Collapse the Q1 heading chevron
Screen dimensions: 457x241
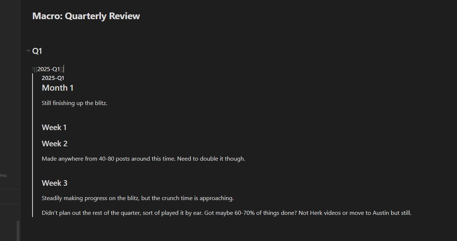click(28, 51)
